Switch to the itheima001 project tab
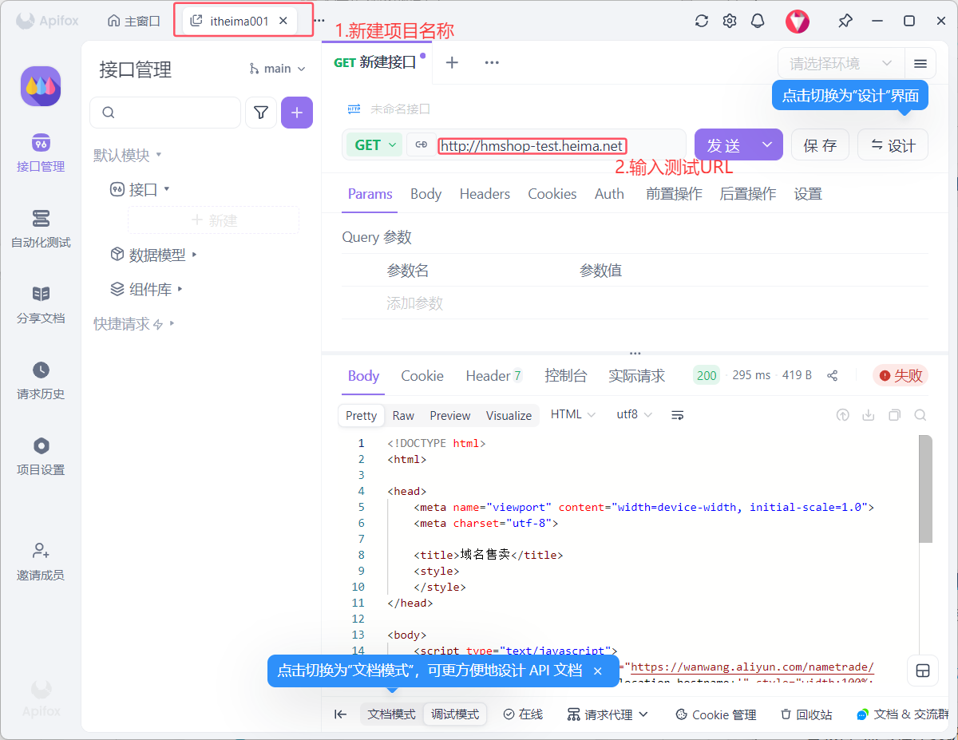This screenshot has width=958, height=740. click(x=239, y=21)
